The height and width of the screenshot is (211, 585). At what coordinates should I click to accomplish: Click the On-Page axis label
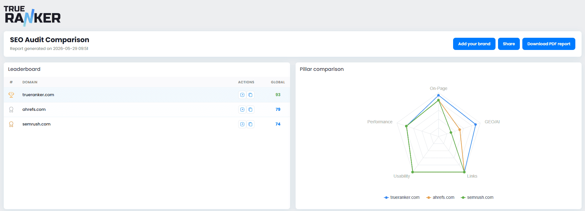(x=438, y=88)
